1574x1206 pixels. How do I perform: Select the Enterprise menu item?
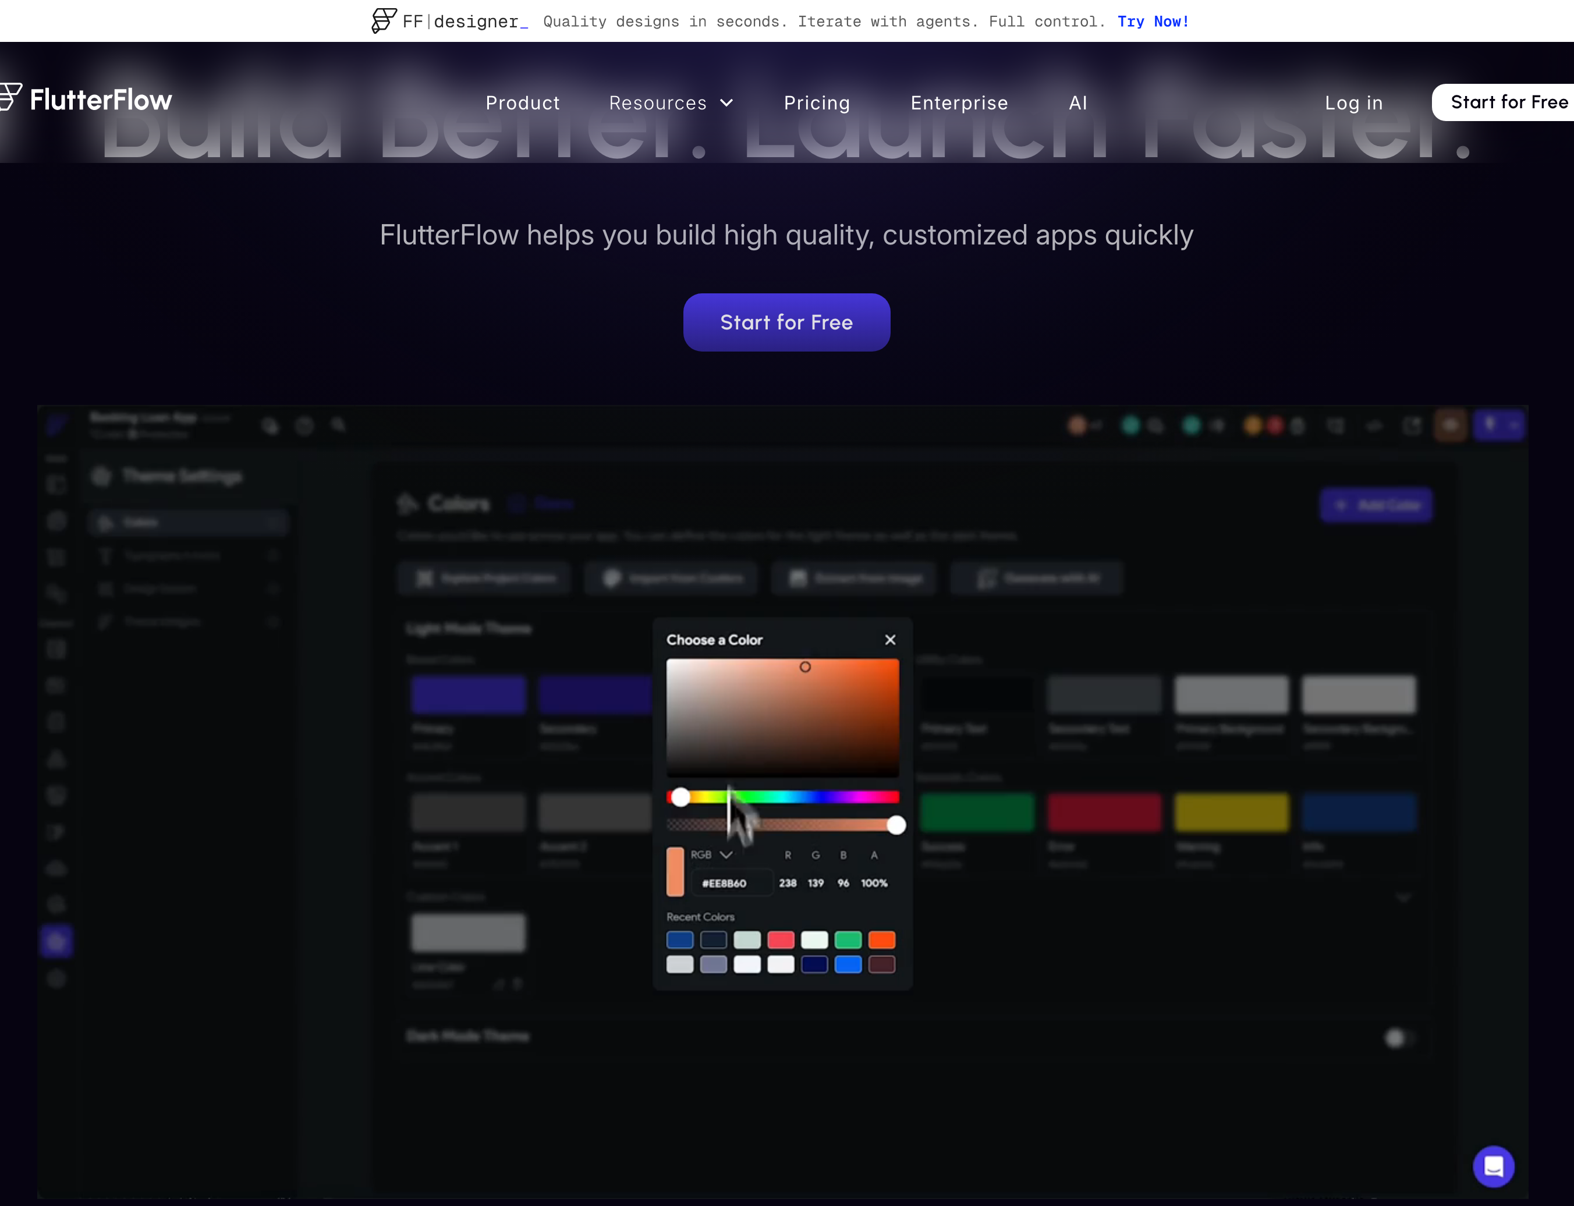pyautogui.click(x=959, y=102)
